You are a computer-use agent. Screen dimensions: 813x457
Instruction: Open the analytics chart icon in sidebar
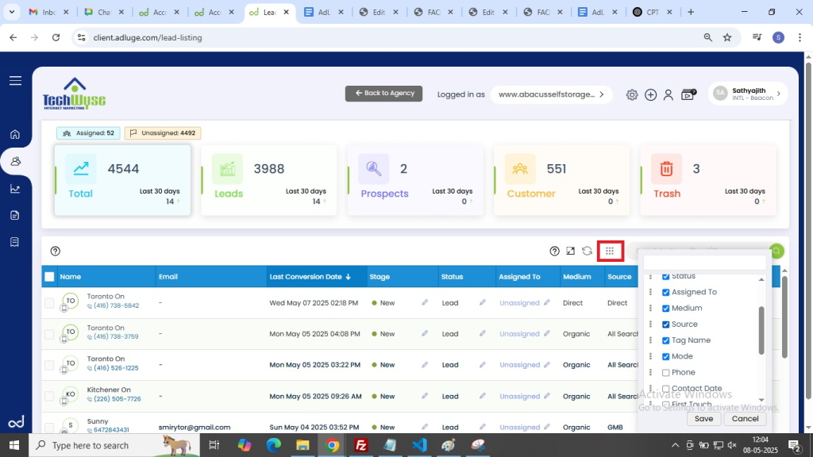15,188
